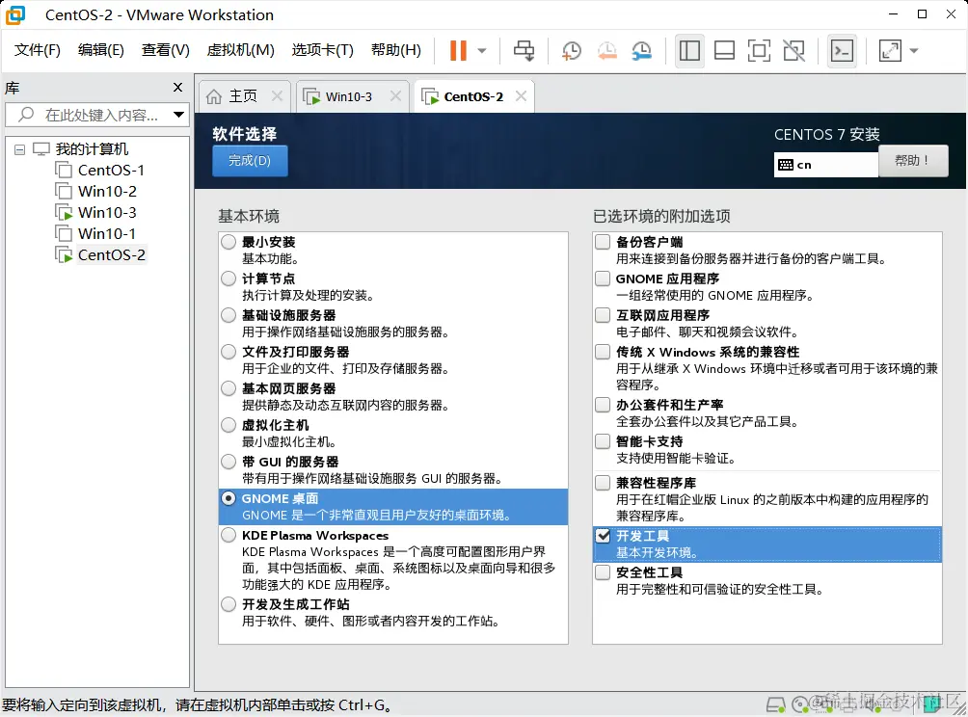Click the home icon on 主页 tab
The height and width of the screenshot is (717, 968).
click(x=214, y=96)
